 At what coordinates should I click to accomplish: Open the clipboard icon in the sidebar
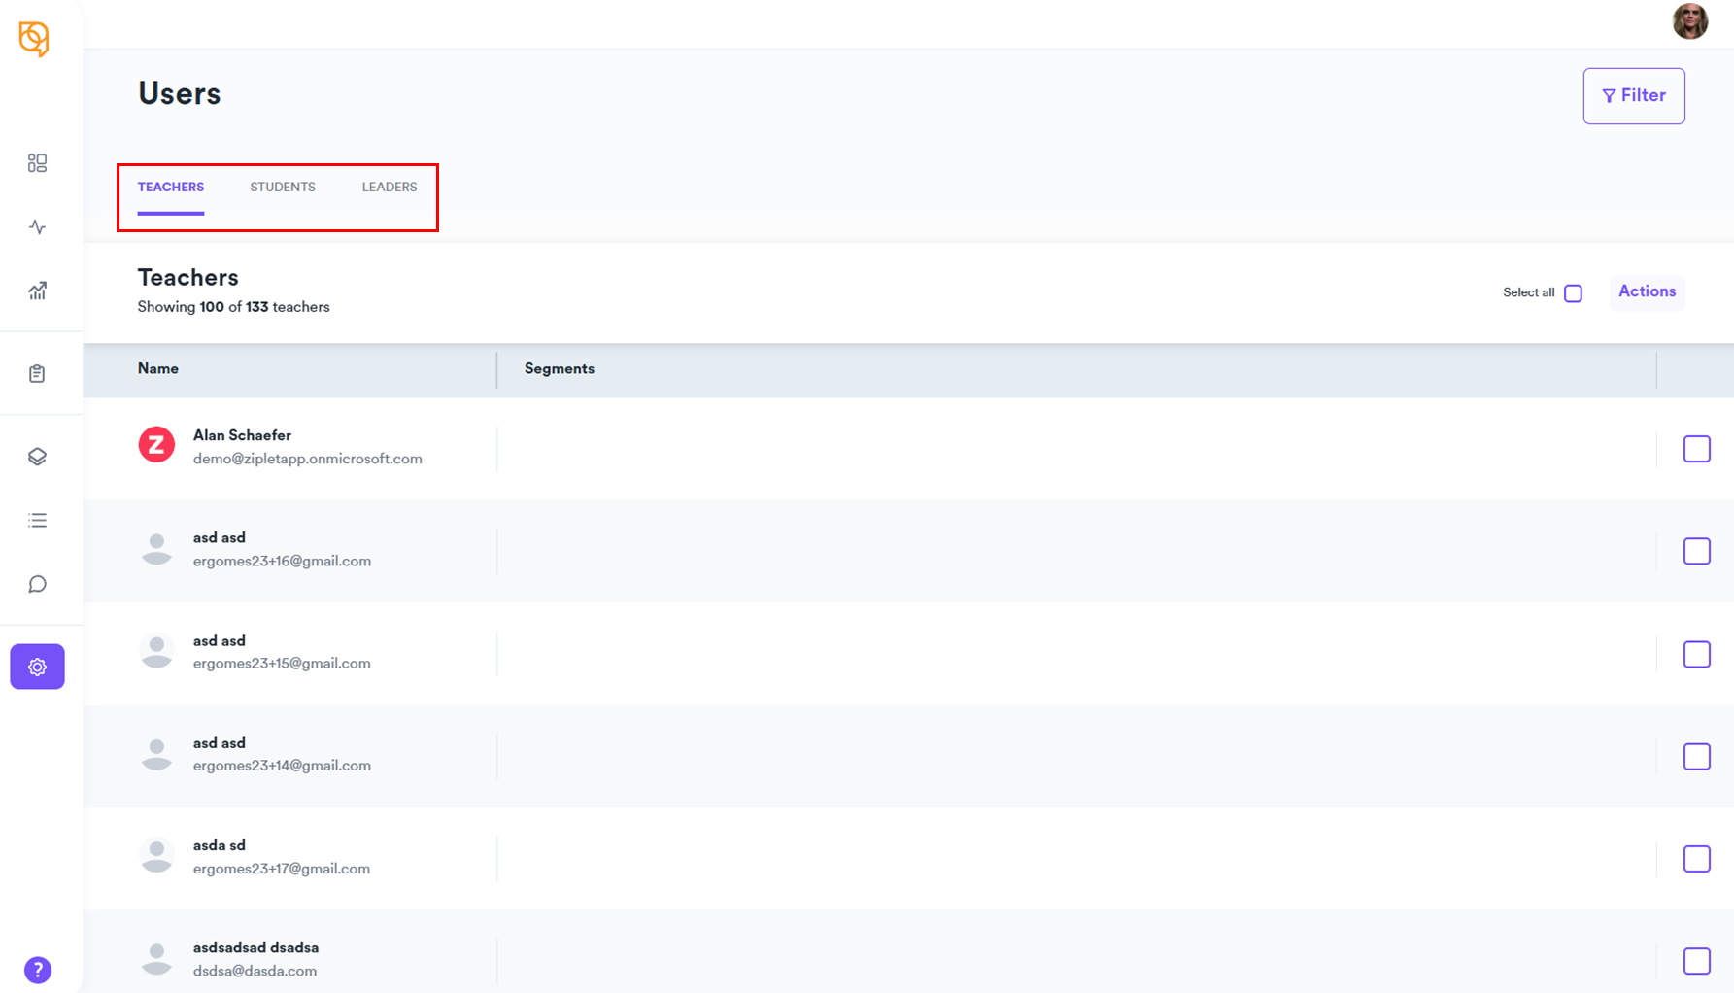point(37,374)
